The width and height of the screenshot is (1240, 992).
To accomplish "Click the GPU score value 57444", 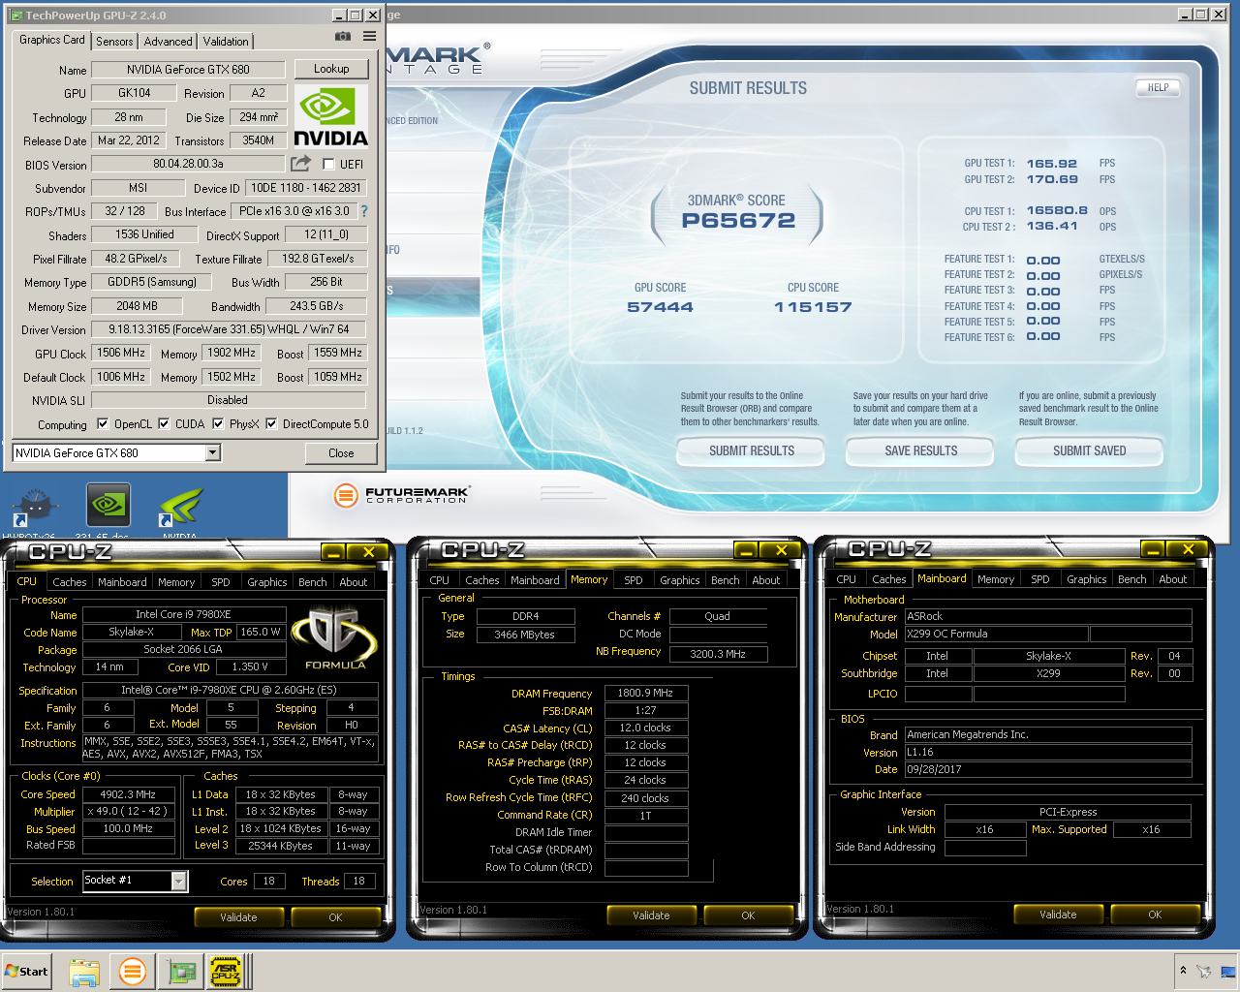I will [x=661, y=307].
